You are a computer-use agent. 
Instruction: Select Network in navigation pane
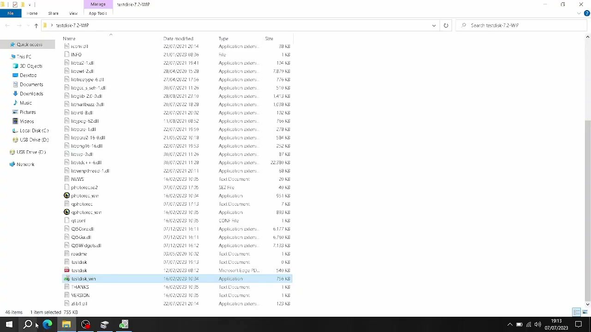(x=25, y=165)
